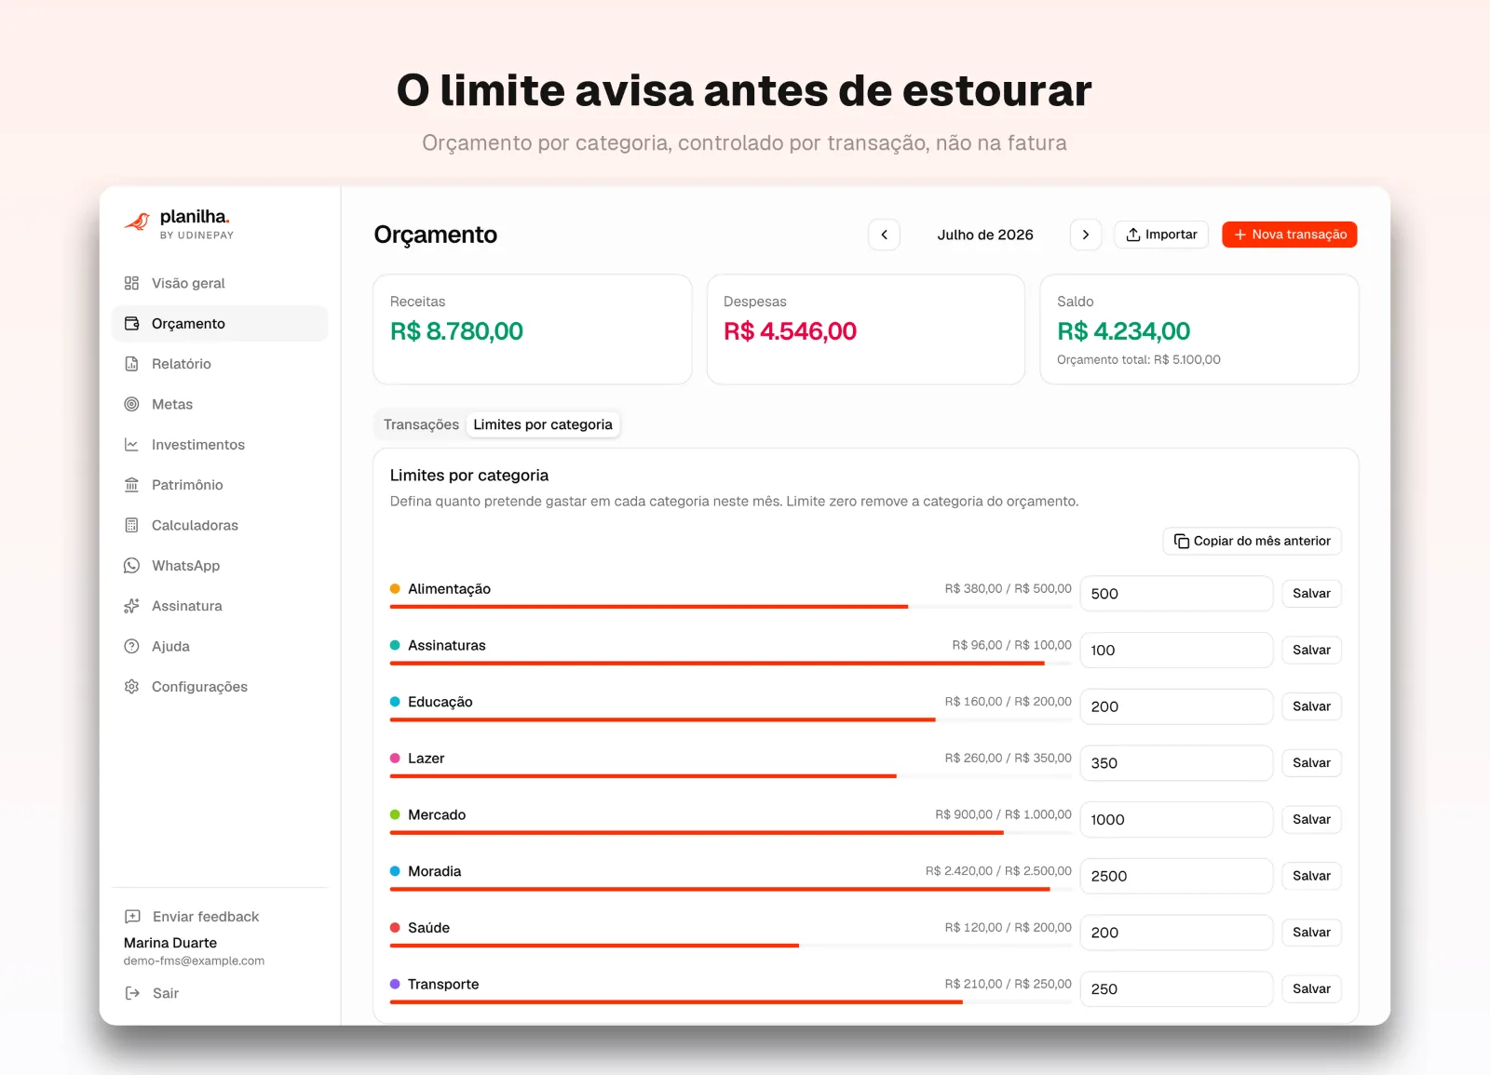
Task: Click the Saúde limit input field
Action: [1176, 932]
